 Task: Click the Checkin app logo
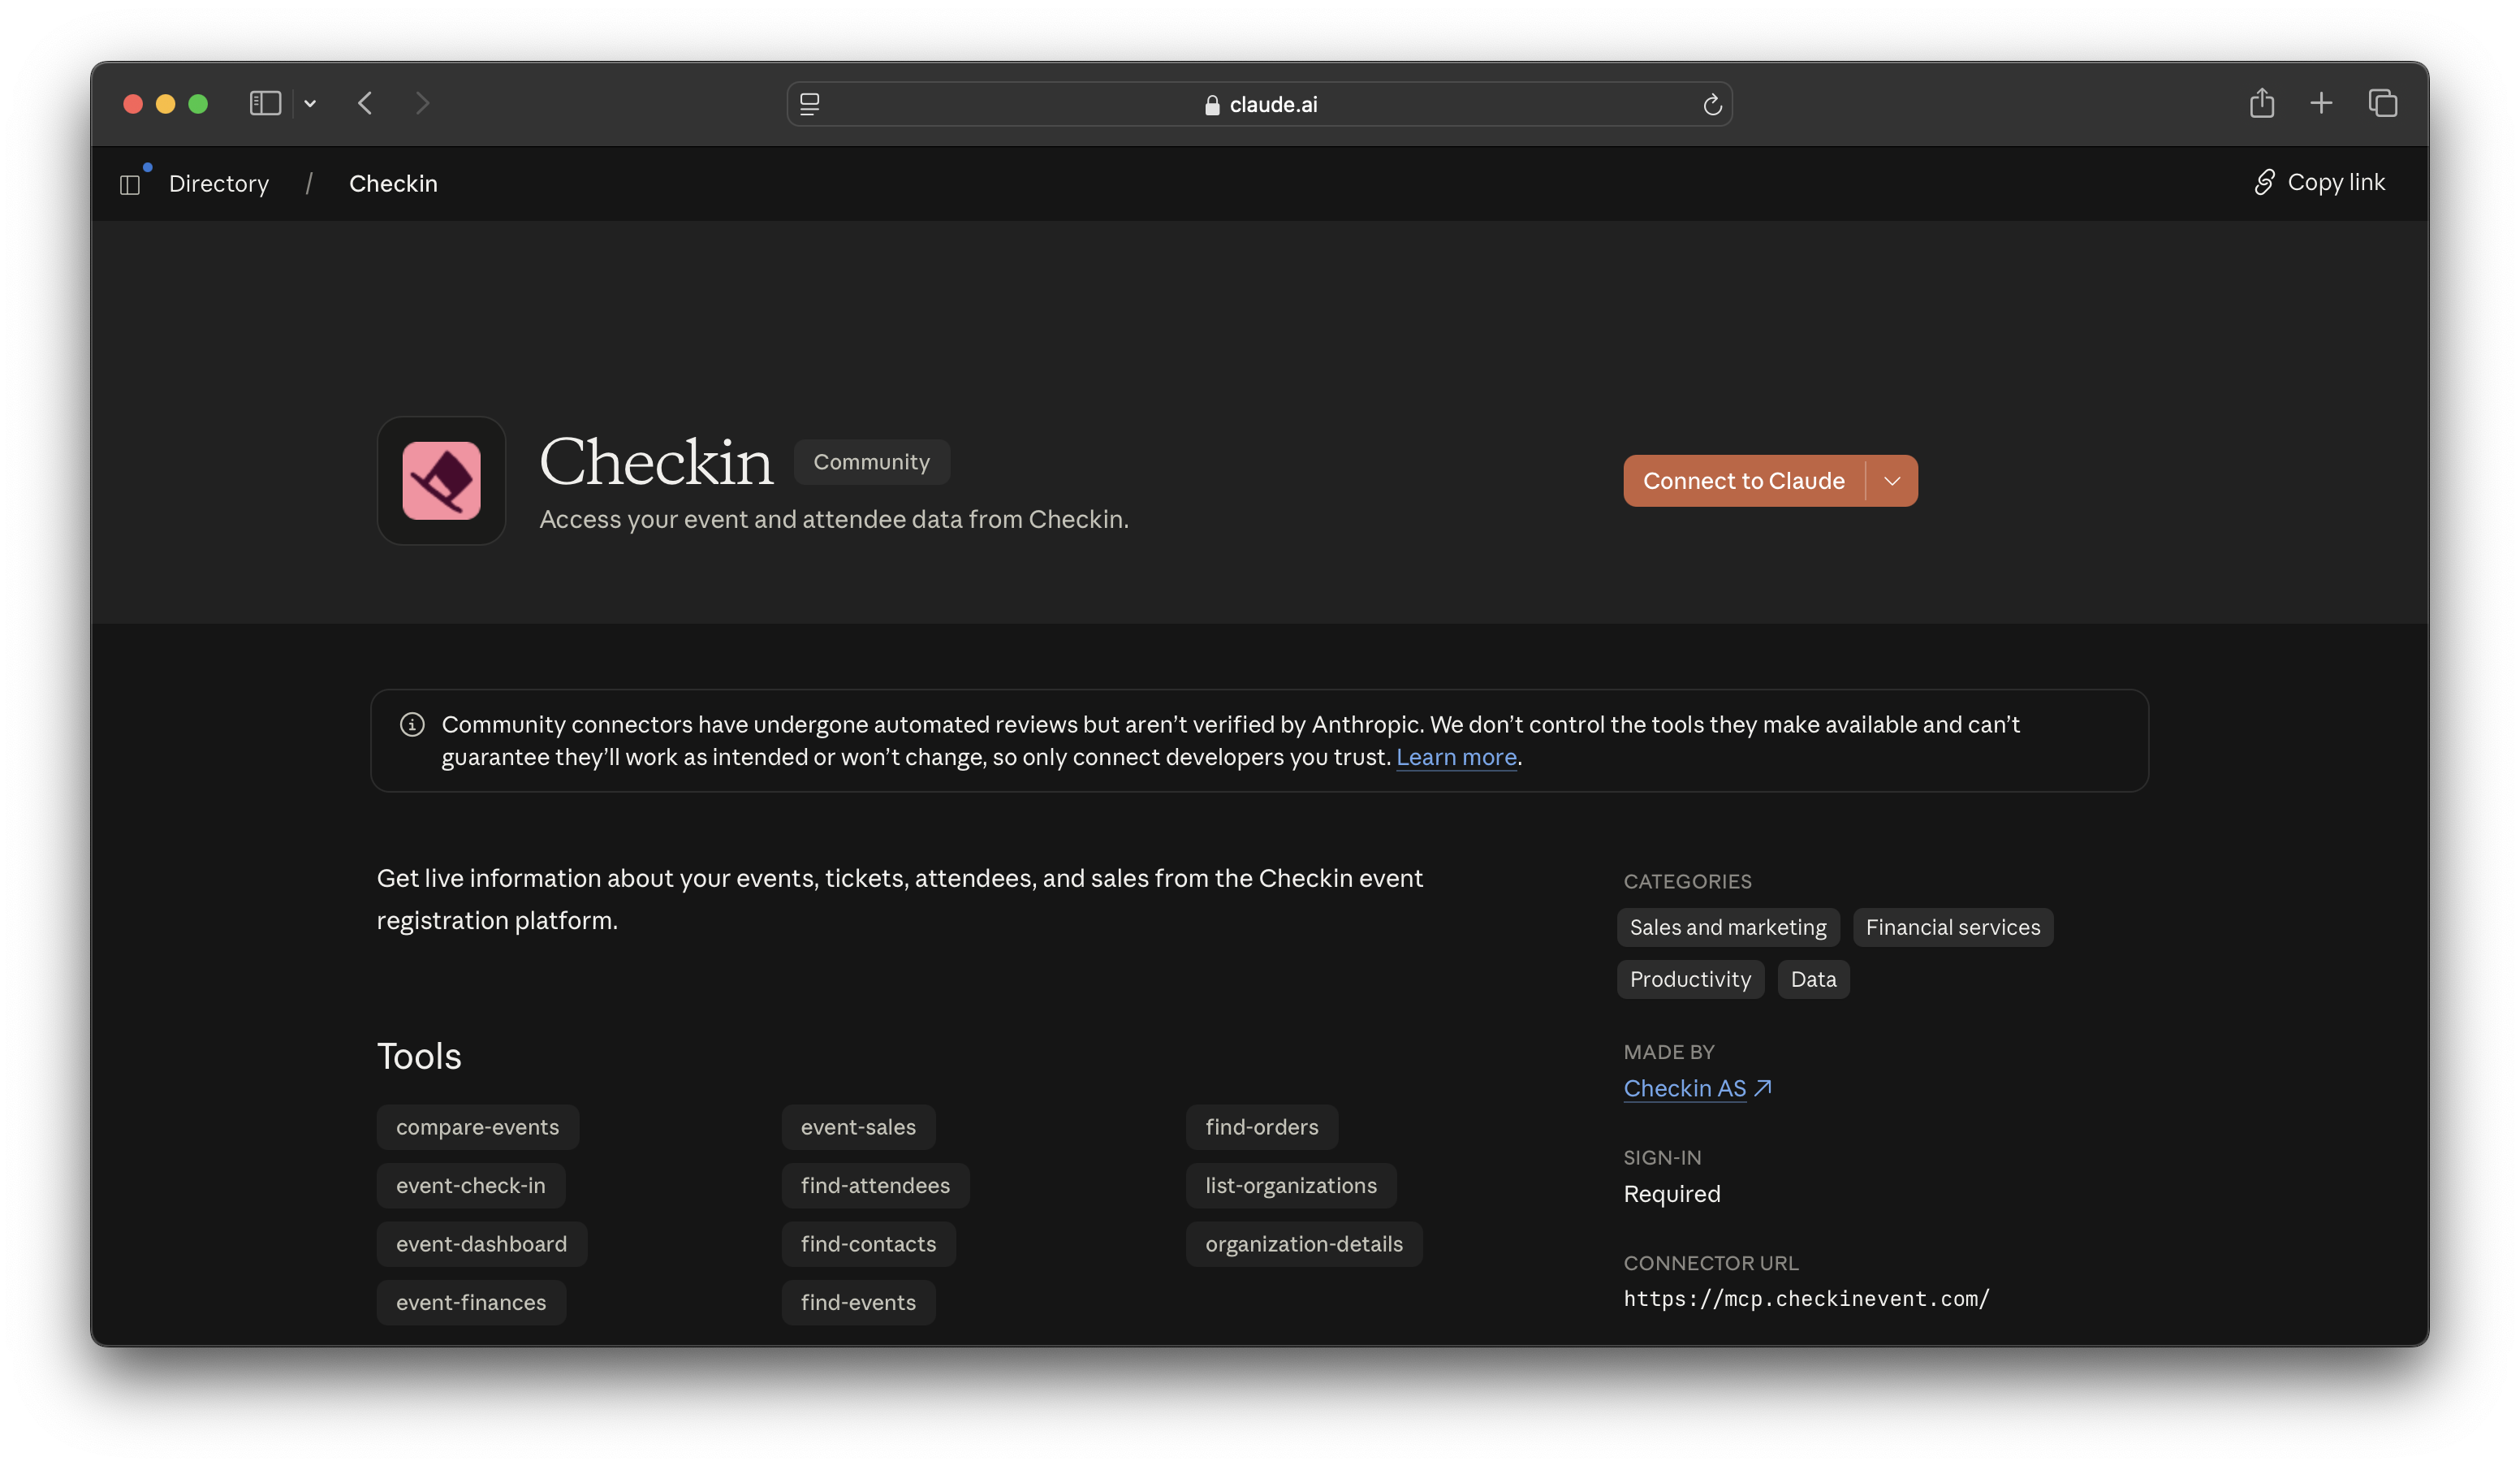tap(441, 480)
